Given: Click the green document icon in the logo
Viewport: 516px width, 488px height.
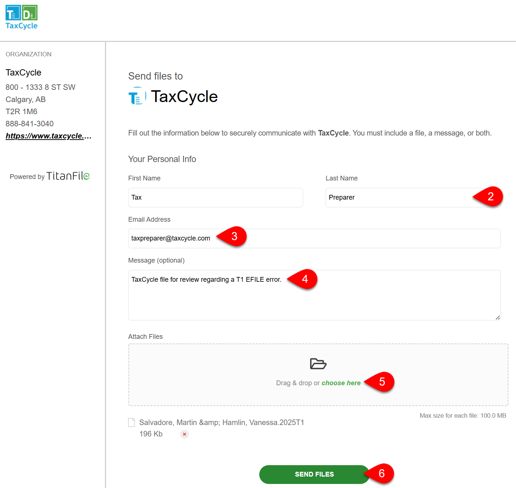Looking at the screenshot, I should tap(30, 14).
